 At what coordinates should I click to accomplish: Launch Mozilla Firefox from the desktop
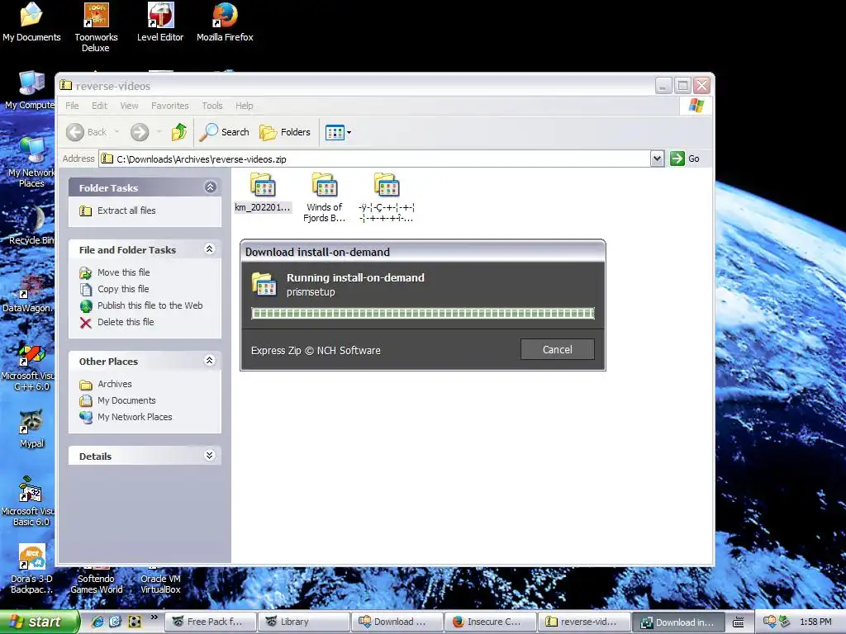pyautogui.click(x=225, y=22)
